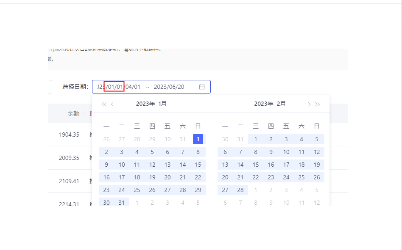Pick January 15 in the left calendar

point(198,165)
